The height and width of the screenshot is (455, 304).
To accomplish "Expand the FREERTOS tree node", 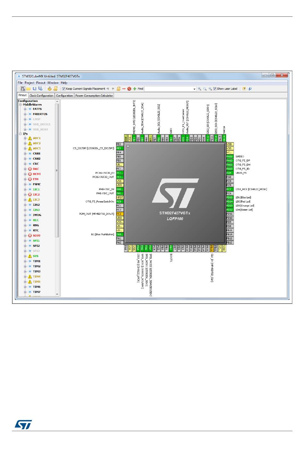I will 25,114.
